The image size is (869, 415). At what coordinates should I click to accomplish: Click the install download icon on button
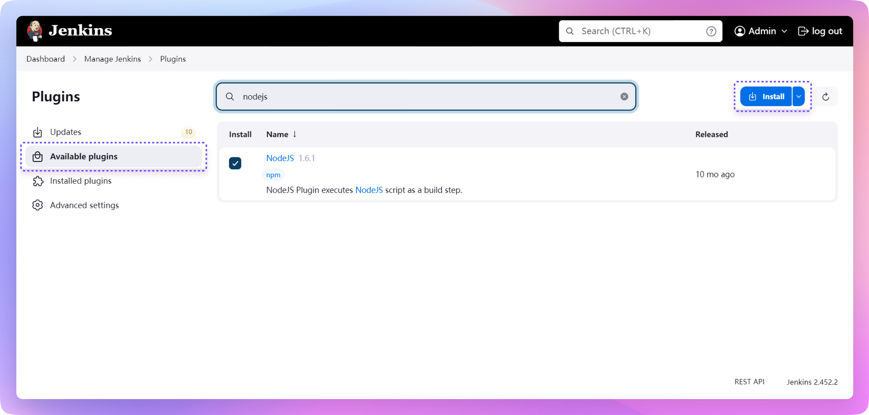point(753,96)
